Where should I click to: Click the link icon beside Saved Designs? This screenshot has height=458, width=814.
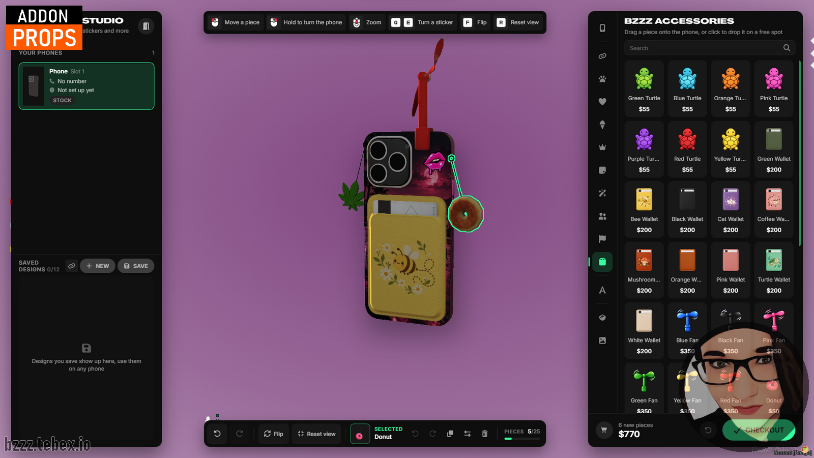72,266
